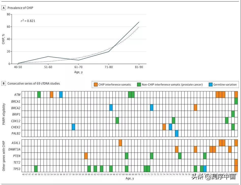Screen dimensions: 241x185
Task: Click the "61-70" age group label
Action: tap(78, 67)
